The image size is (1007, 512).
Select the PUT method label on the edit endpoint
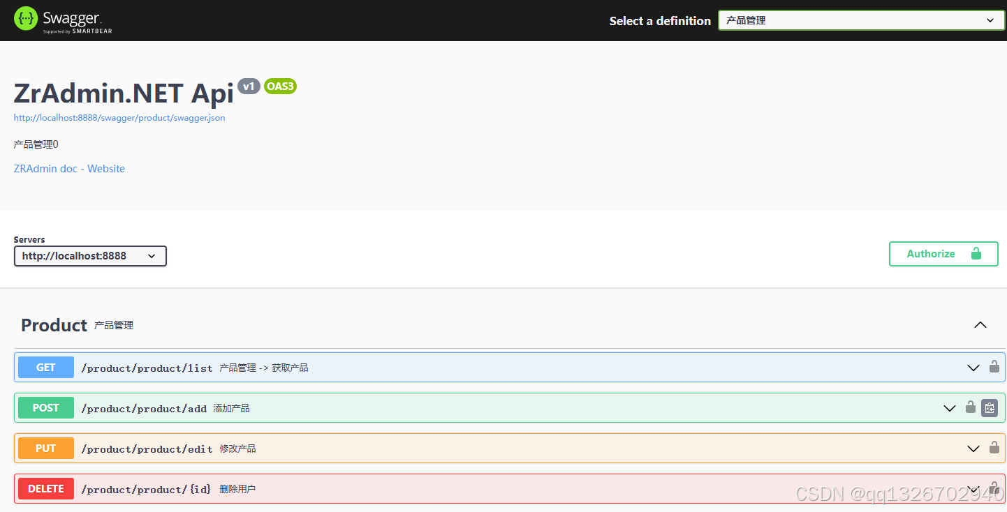point(45,449)
